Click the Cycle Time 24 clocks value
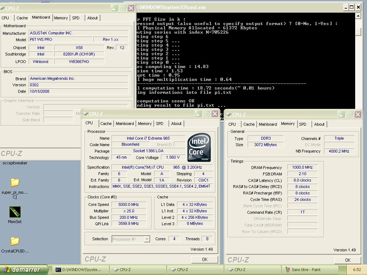The image size is (367, 275). 302,199
